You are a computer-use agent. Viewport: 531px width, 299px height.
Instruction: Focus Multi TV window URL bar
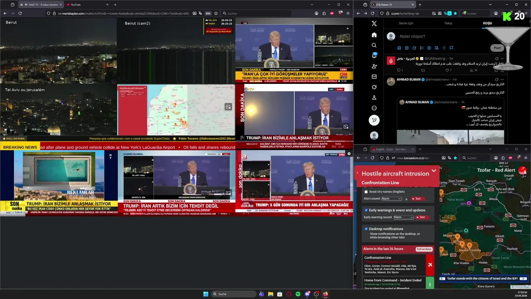(x=124, y=13)
